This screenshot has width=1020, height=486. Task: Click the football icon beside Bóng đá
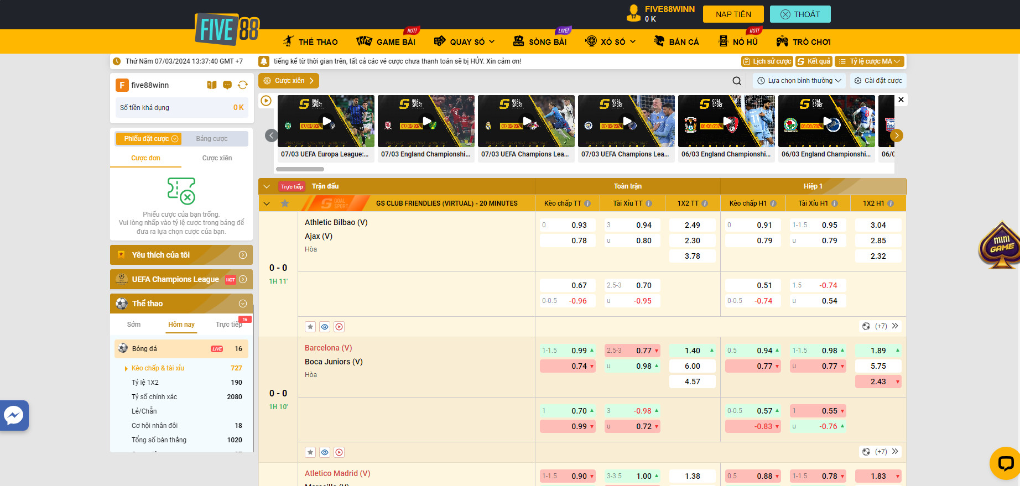pyautogui.click(x=123, y=348)
